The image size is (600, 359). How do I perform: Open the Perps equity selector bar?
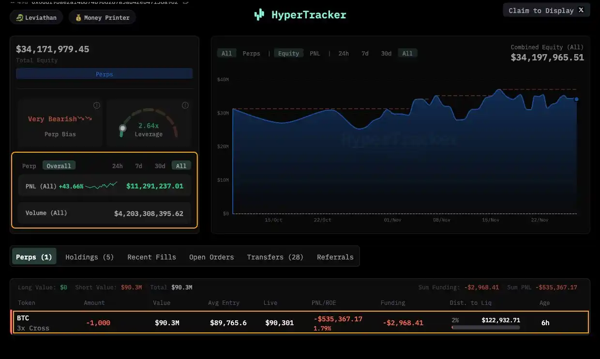tap(104, 73)
